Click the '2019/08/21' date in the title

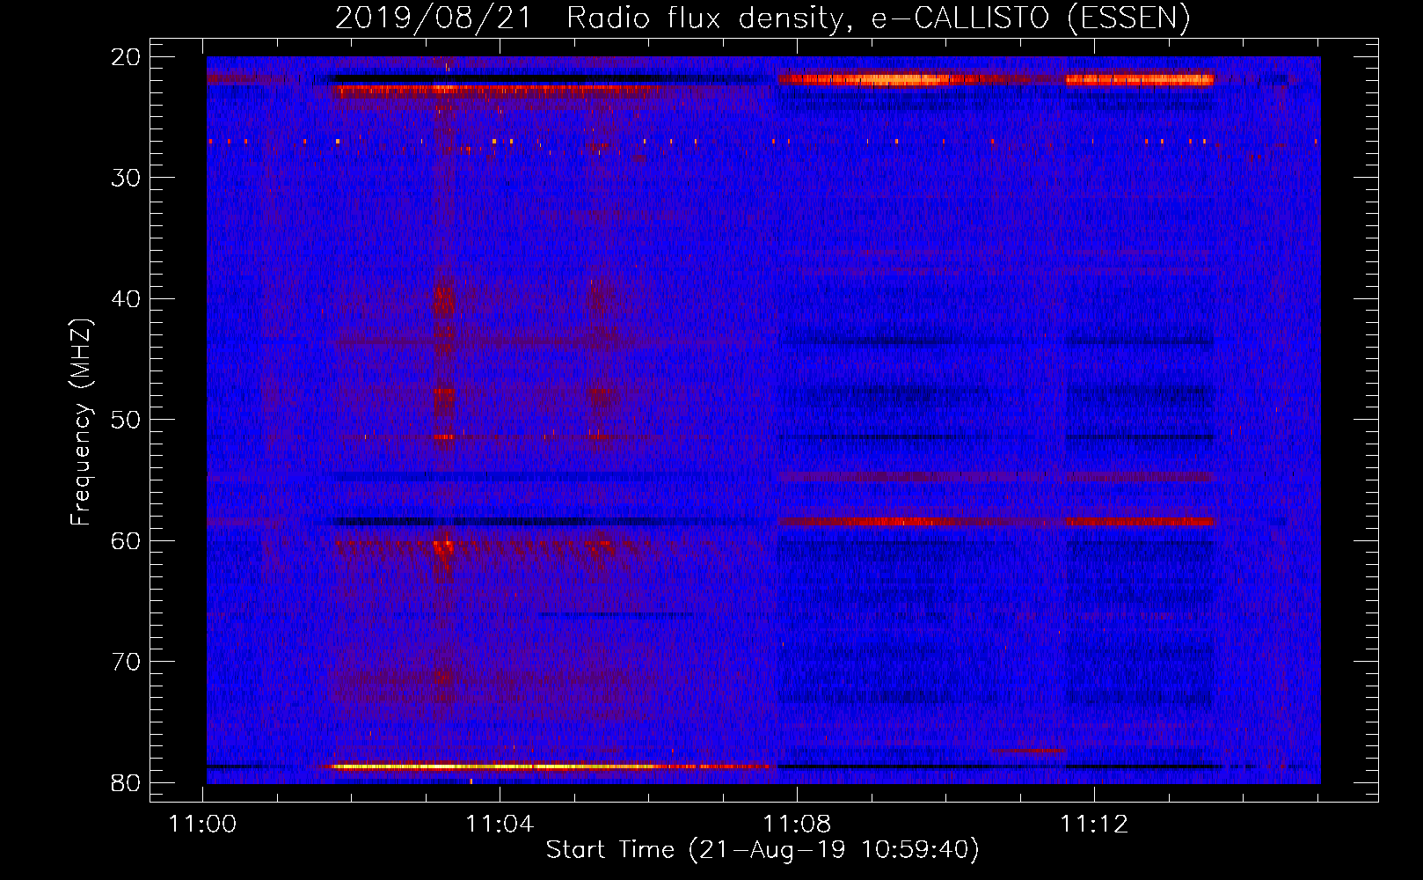[434, 18]
